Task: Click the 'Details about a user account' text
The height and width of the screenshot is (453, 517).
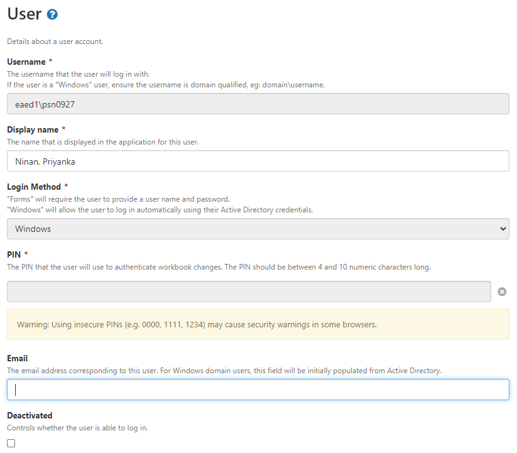Action: click(x=55, y=41)
